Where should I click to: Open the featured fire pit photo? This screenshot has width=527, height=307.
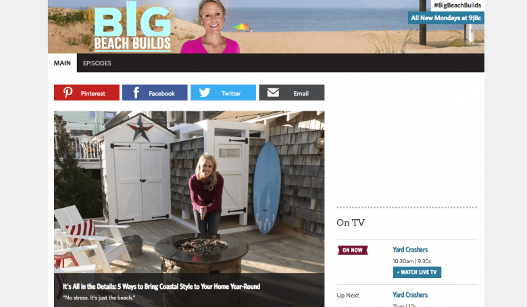click(189, 192)
